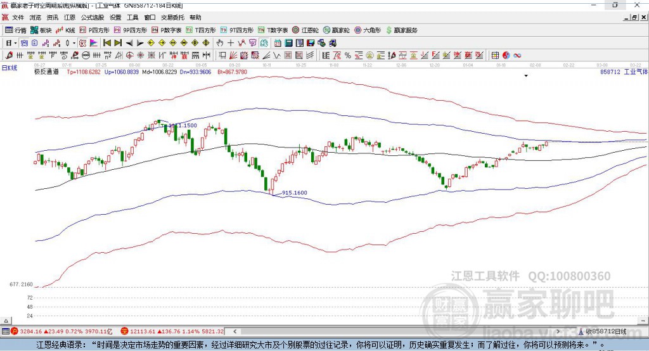Select the target circle tool icon
The height and width of the screenshot is (351, 649).
tap(129, 56)
